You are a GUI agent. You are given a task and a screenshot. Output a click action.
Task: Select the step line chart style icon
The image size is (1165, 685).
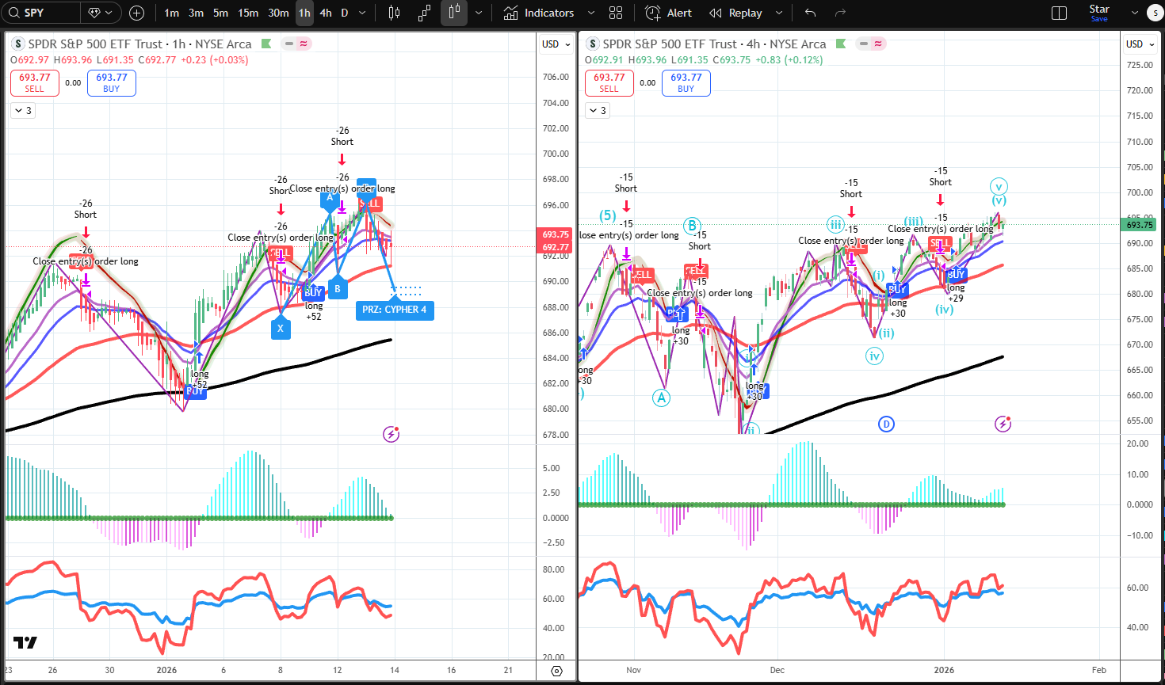click(x=424, y=13)
